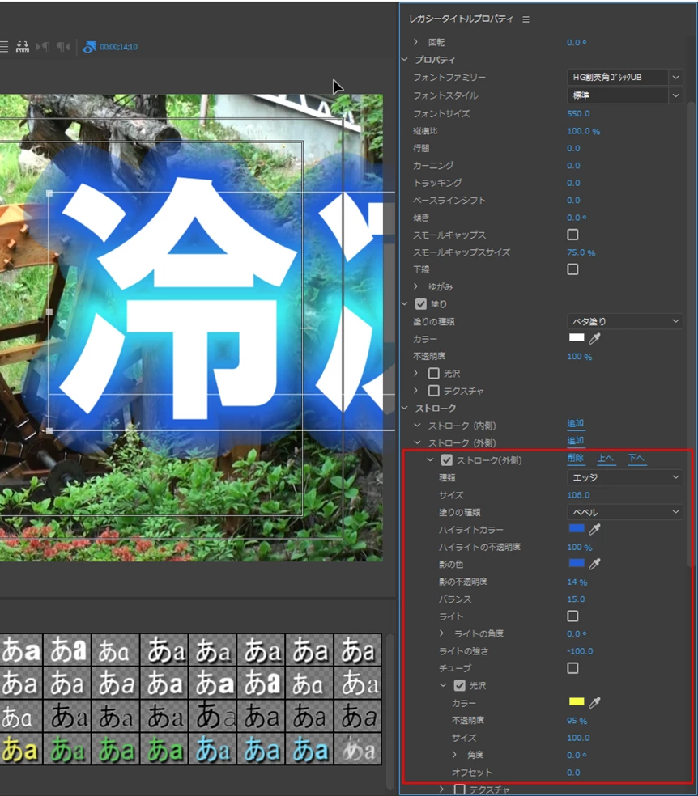This screenshot has height=796, width=698.
Task: Open the white fill カラー swatch
Action: click(577, 338)
